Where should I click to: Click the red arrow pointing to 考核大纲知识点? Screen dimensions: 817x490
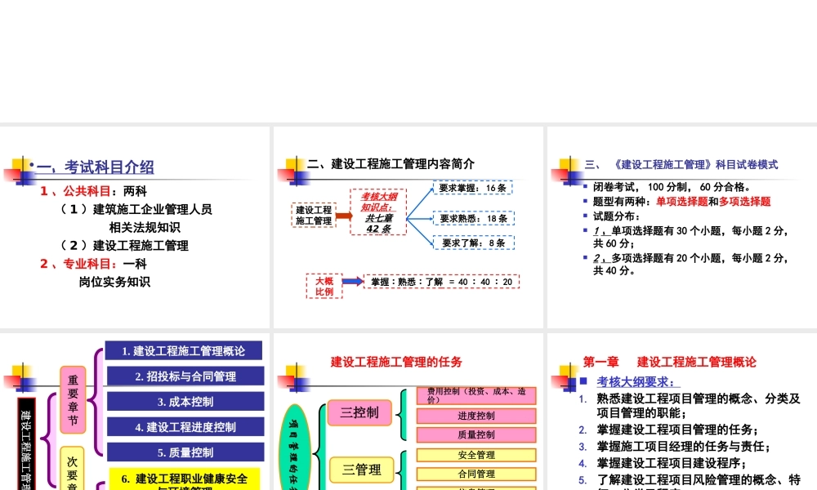(344, 216)
